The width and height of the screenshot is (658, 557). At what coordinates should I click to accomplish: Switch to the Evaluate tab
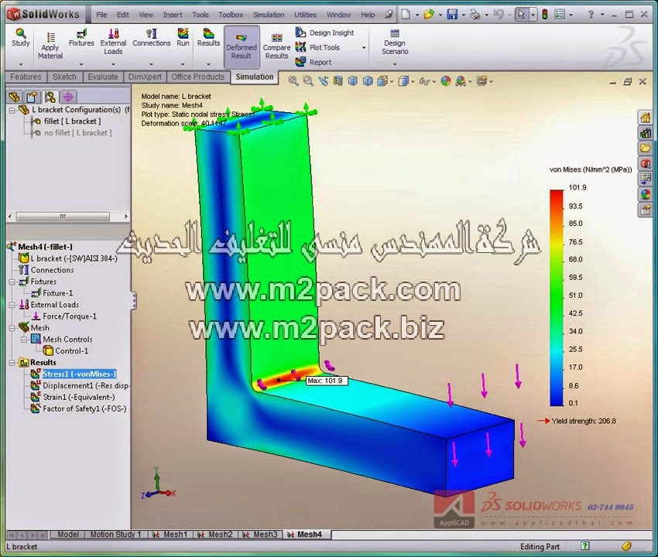pos(103,77)
